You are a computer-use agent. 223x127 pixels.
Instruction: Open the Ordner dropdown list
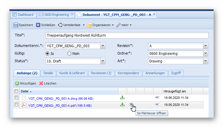click(x=205, y=54)
